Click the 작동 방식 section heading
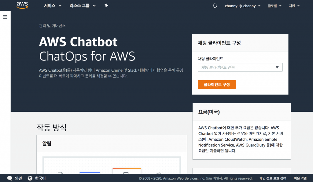This screenshot has width=313, height=182. [x=51, y=127]
